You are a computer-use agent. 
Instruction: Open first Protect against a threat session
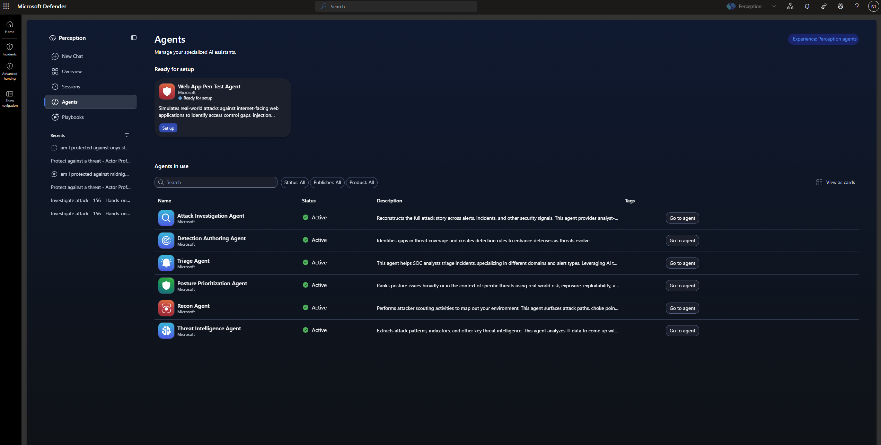point(90,161)
